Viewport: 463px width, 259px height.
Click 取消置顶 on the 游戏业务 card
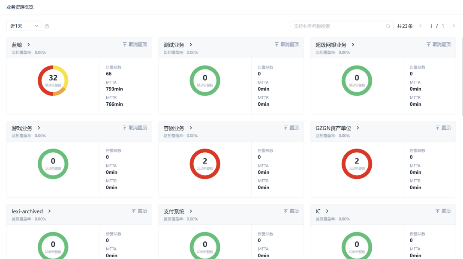click(x=135, y=128)
